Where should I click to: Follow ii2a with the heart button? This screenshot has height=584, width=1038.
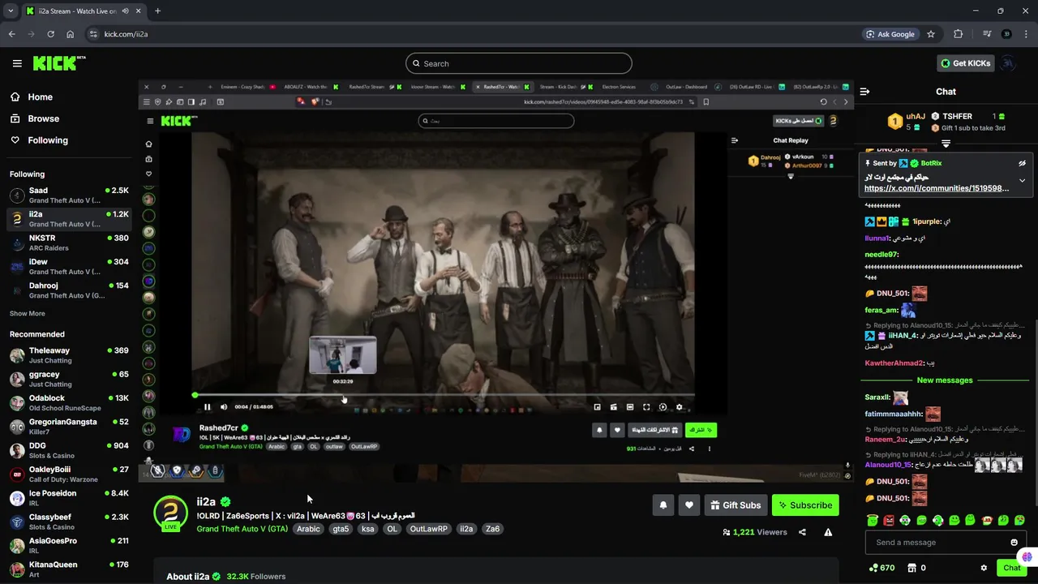(688, 505)
